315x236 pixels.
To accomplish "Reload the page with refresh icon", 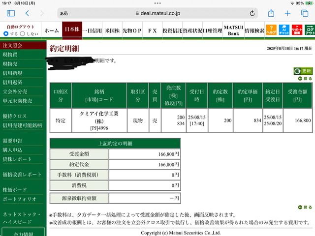I will click(252, 13).
